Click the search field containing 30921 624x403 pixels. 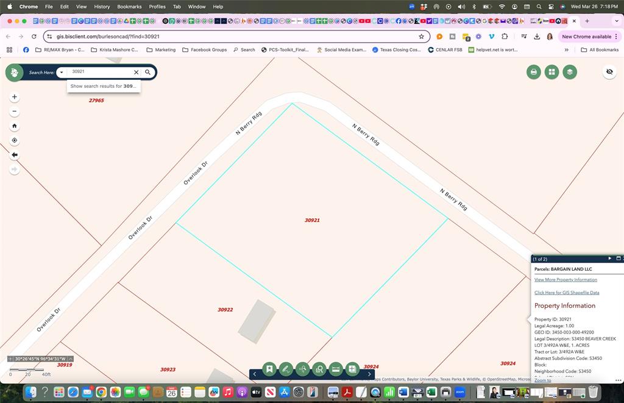pyautogui.click(x=99, y=72)
